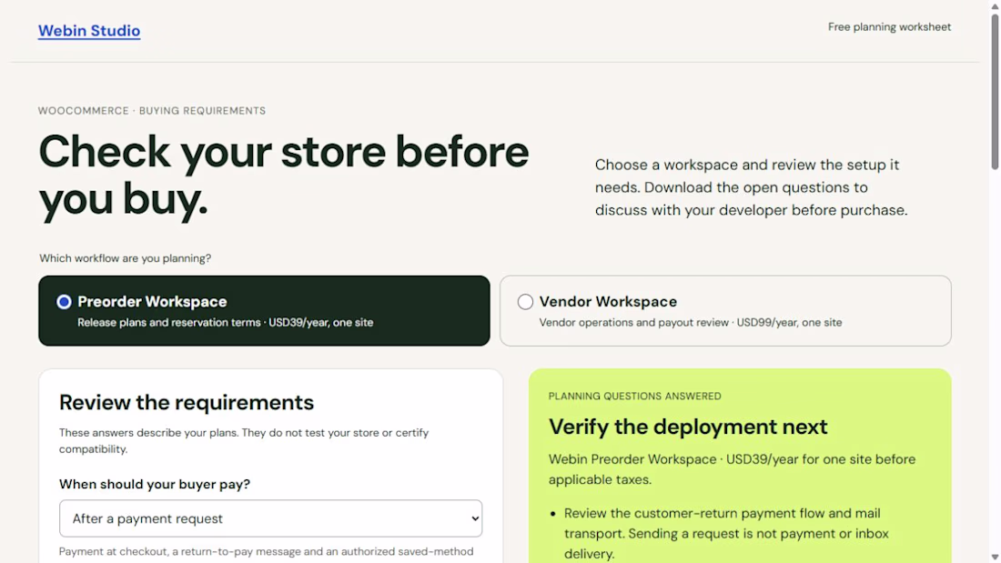Viewport: 1001px width, 563px height.
Task: Click the 'Check your store before you buy.' heading
Action: click(284, 176)
